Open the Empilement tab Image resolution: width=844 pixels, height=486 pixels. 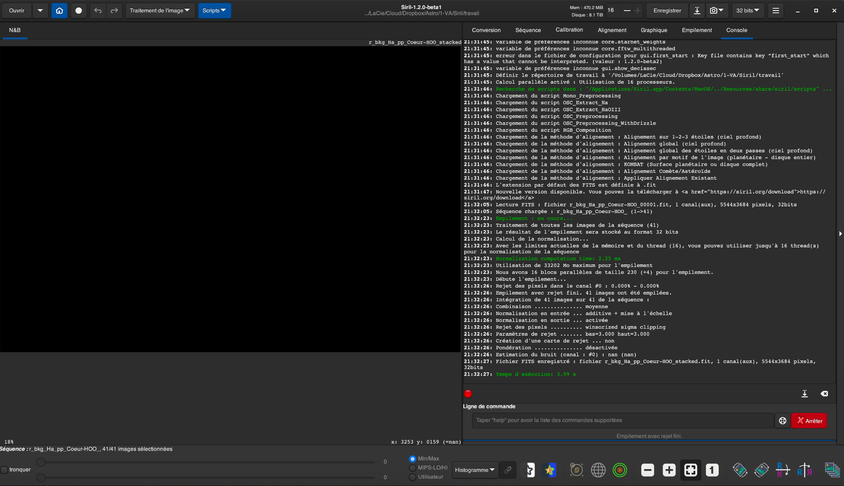click(696, 30)
